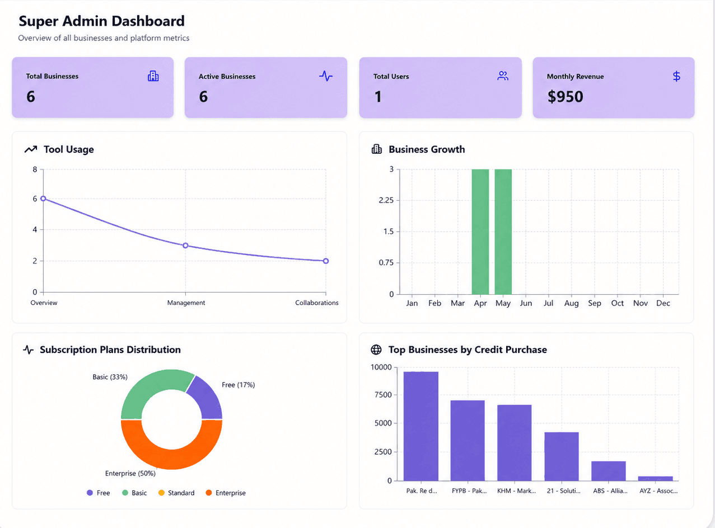This screenshot has width=715, height=528.
Task: Click the trending arrow icon beside Tool Usage
Action: point(31,149)
